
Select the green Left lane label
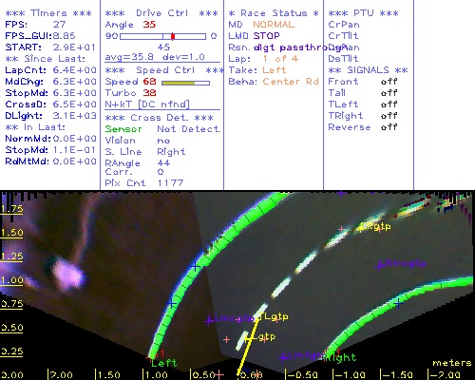coord(163,363)
